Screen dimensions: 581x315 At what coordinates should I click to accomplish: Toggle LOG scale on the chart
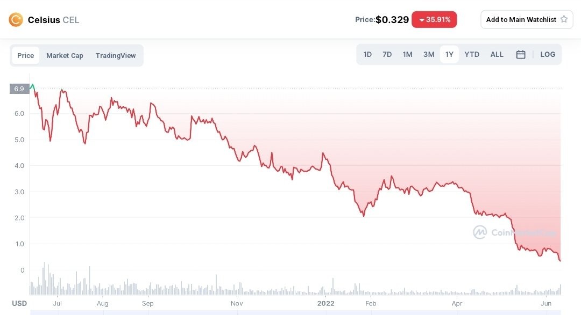click(548, 54)
